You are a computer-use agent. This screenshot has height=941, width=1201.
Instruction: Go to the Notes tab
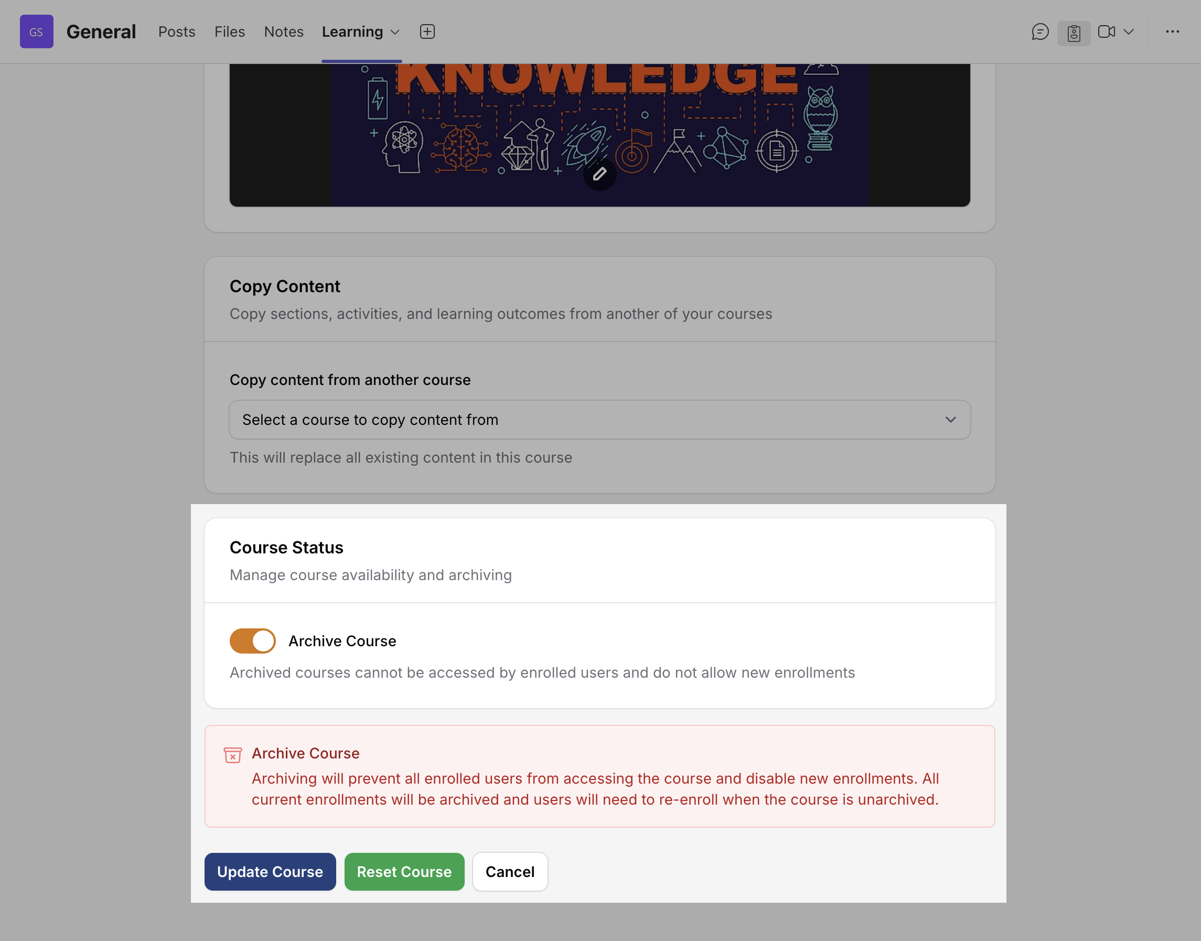284,32
